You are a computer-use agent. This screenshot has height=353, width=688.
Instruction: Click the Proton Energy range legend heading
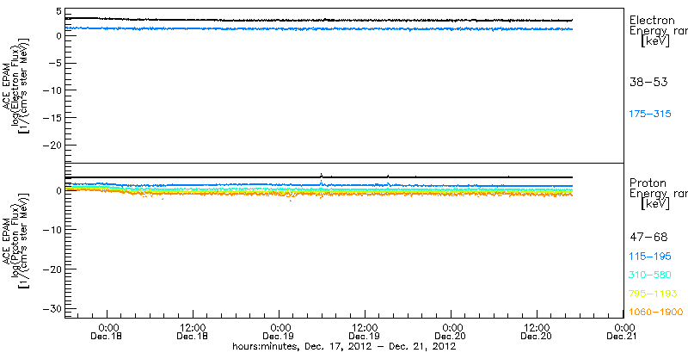coord(659,194)
